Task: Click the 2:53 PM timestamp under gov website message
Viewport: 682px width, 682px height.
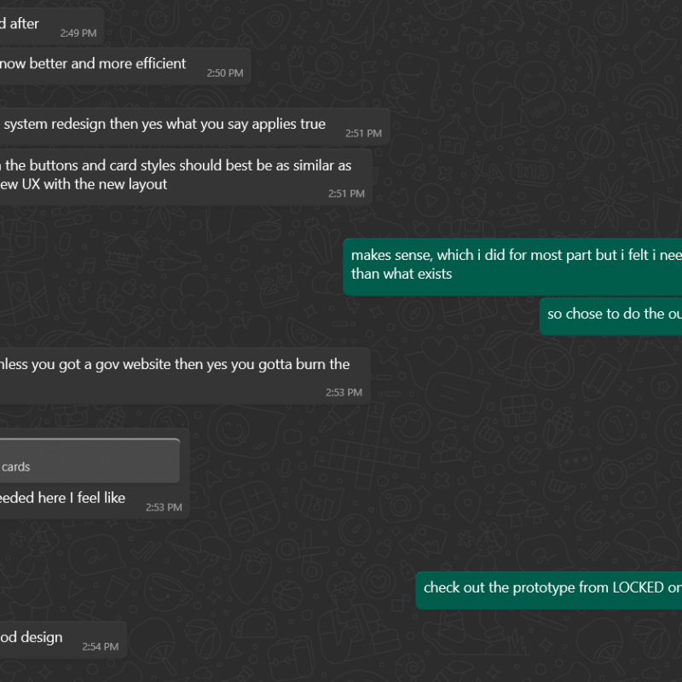Action: (x=344, y=393)
